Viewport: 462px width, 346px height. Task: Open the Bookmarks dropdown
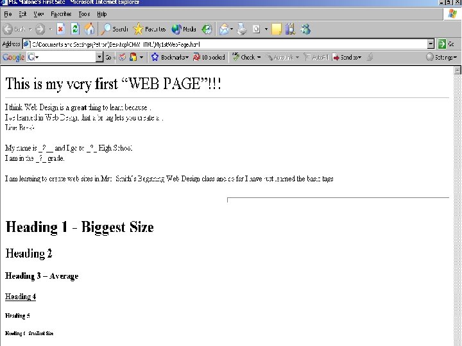pos(169,57)
